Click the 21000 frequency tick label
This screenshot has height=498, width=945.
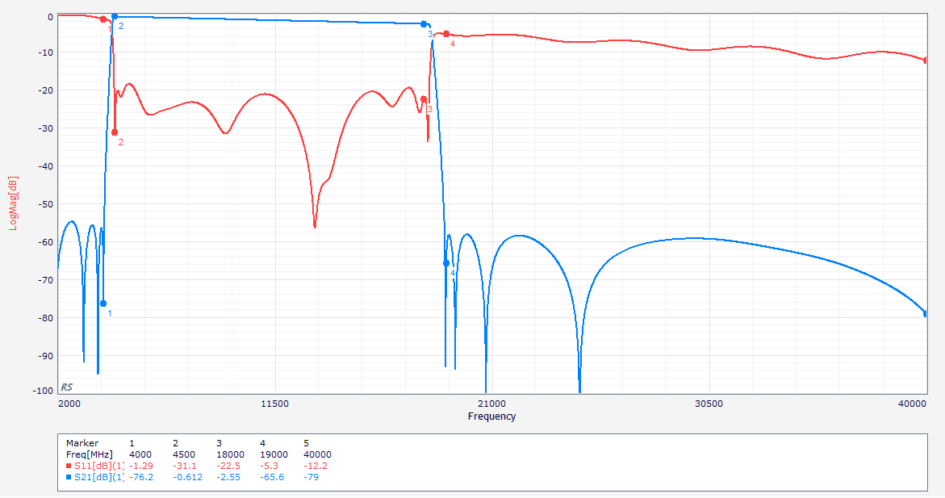pyautogui.click(x=491, y=404)
